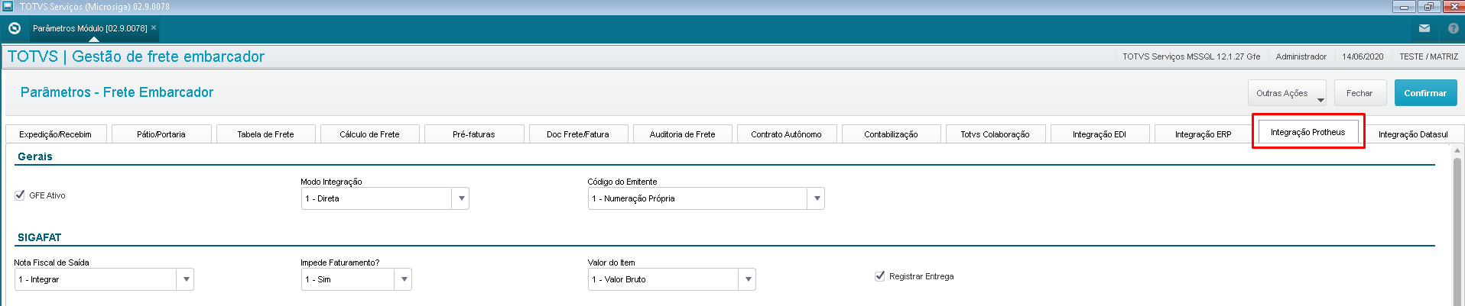Switch to the Contrato Autônomo tab
The width and height of the screenshot is (1465, 306).
[786, 134]
